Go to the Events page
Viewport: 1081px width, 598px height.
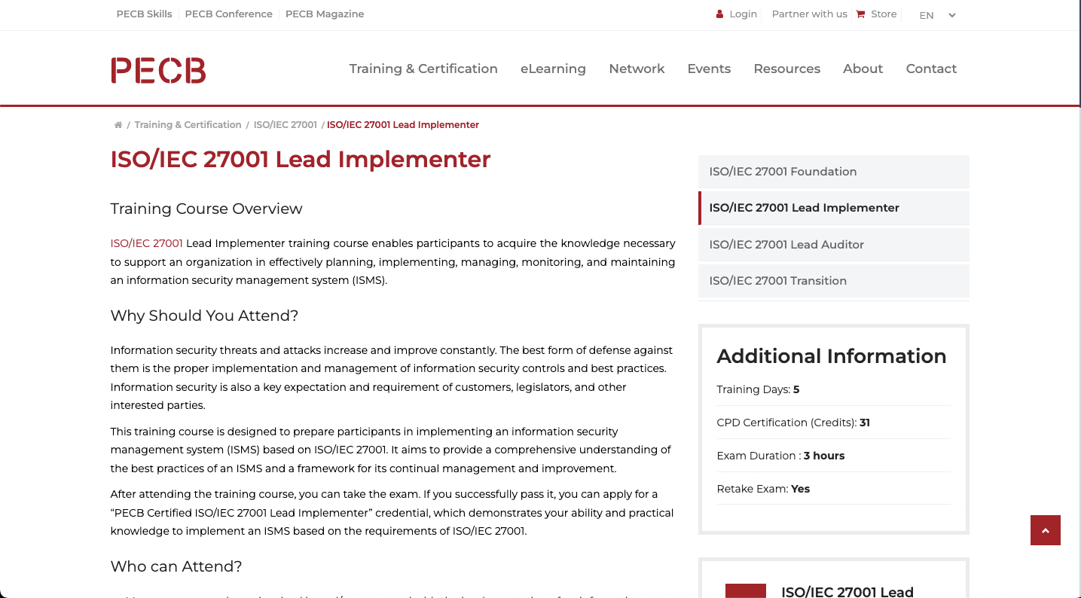tap(709, 69)
